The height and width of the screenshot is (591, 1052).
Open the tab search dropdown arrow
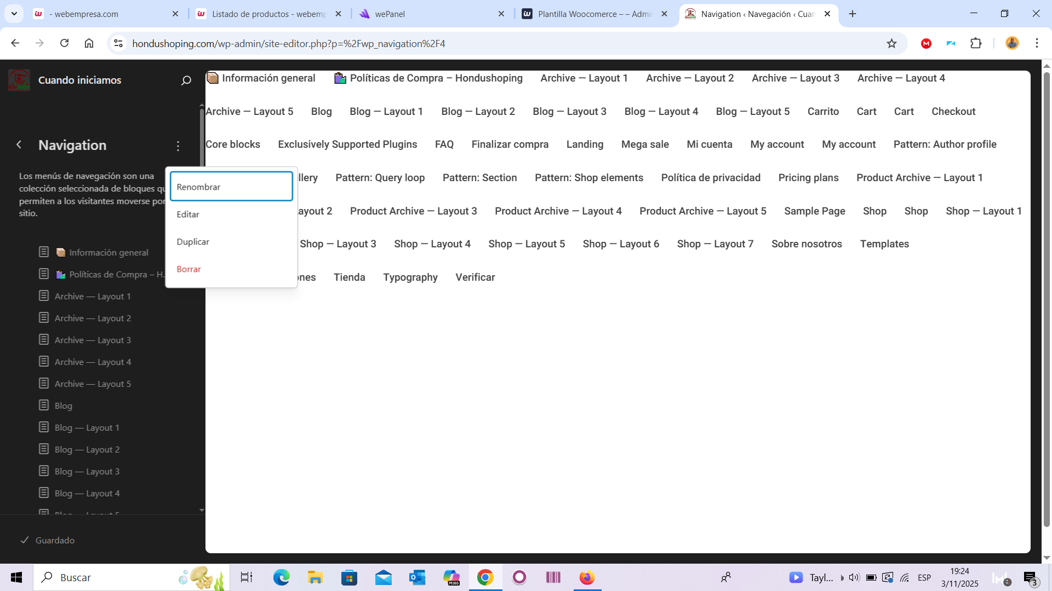(14, 14)
